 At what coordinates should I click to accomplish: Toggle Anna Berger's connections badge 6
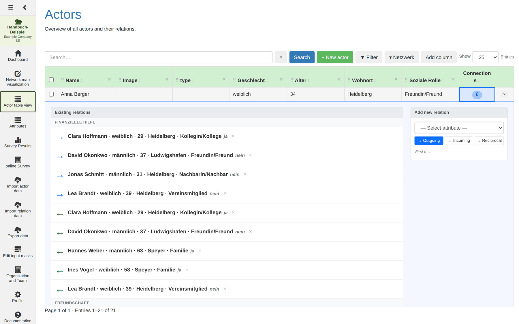pos(477,94)
